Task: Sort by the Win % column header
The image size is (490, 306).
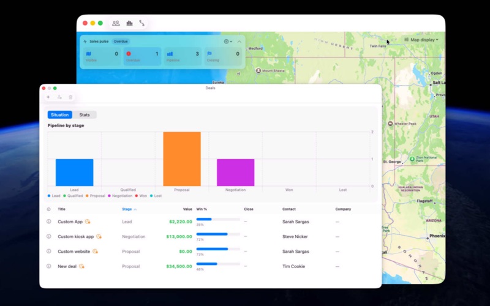Action: coord(202,209)
